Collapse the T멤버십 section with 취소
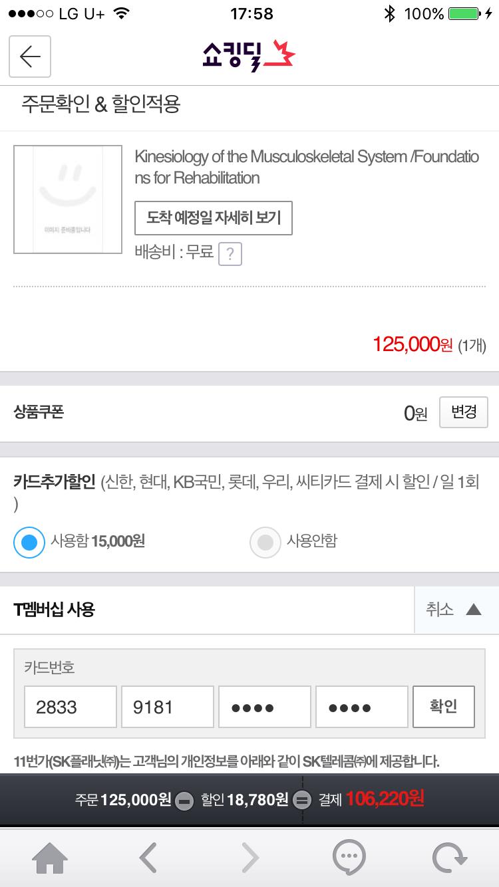Image resolution: width=499 pixels, height=887 pixels. tap(440, 610)
